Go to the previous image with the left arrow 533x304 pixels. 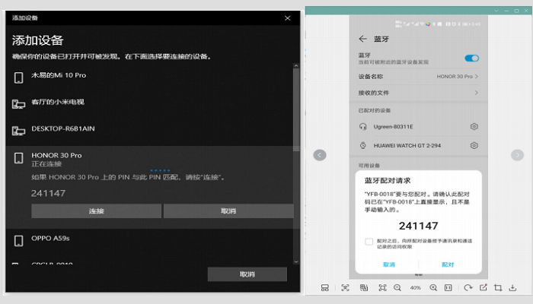click(x=320, y=155)
